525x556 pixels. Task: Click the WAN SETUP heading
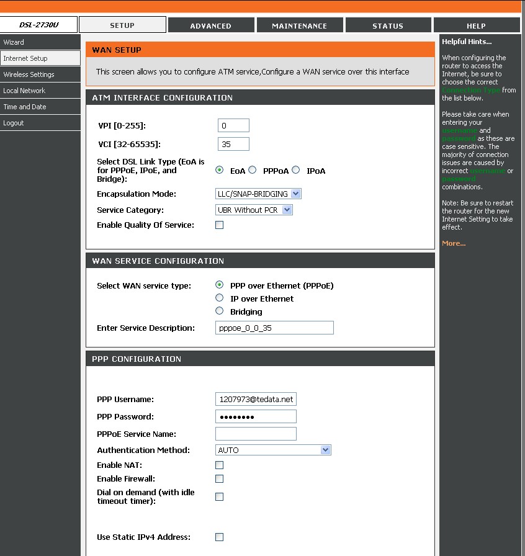pyautogui.click(x=117, y=50)
